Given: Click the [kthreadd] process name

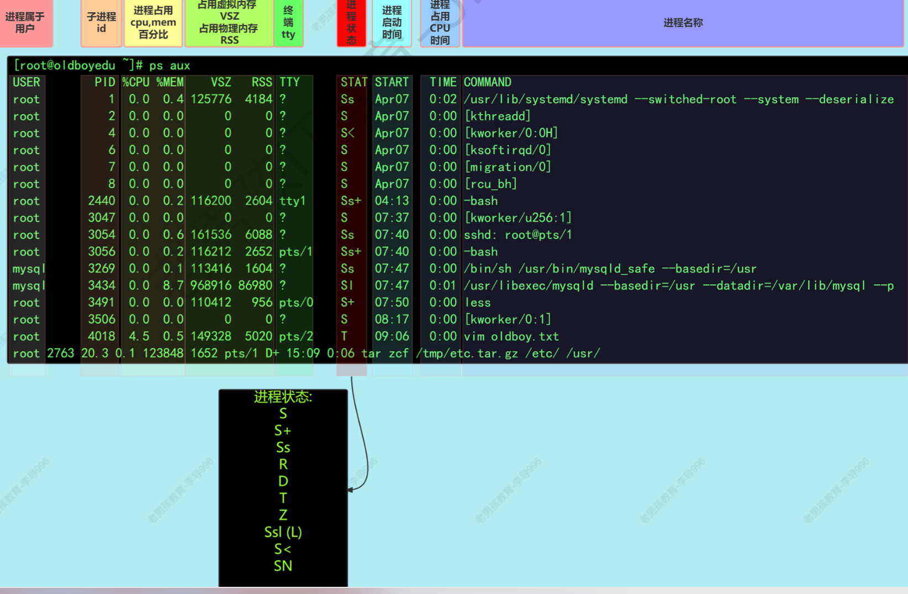Looking at the screenshot, I should tap(498, 116).
